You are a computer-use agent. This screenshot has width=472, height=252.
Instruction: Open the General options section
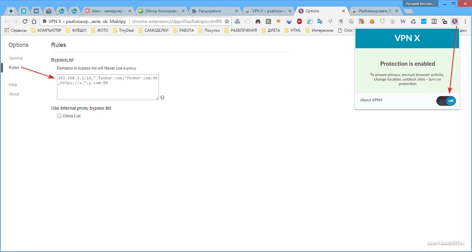(x=16, y=58)
